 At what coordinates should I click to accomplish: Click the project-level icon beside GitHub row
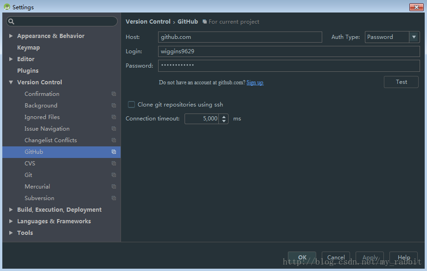click(x=114, y=152)
